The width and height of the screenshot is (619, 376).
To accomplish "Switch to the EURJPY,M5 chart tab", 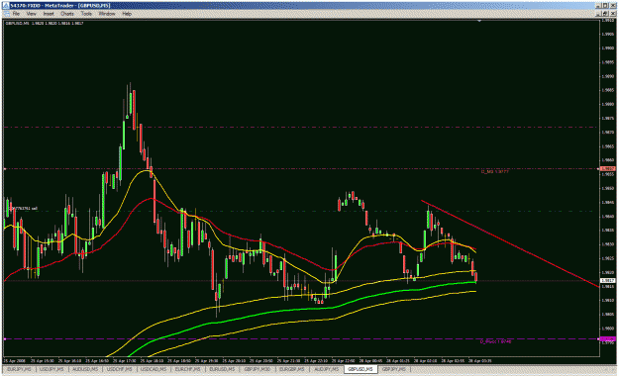I will pyautogui.click(x=19, y=369).
